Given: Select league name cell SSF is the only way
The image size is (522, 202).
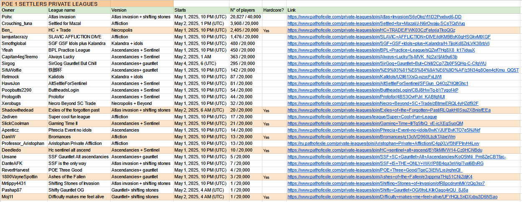Looking at the screenshot, I should click(x=78, y=163).
